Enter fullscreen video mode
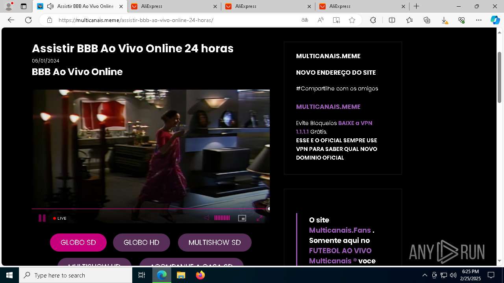Viewport: 504px width, 283px height. 259,218
